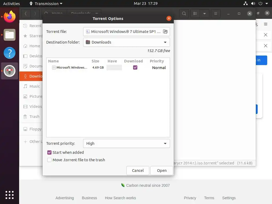Open volume icon in top bar
Image resolution: width=272 pixels, height=204 pixels.
[x=253, y=3]
